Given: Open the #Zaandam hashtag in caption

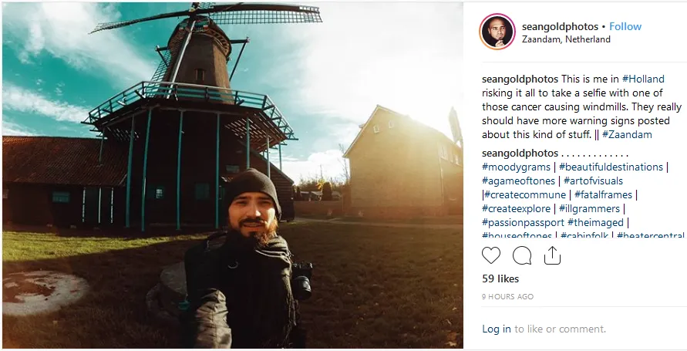Looking at the screenshot, I should (x=627, y=134).
